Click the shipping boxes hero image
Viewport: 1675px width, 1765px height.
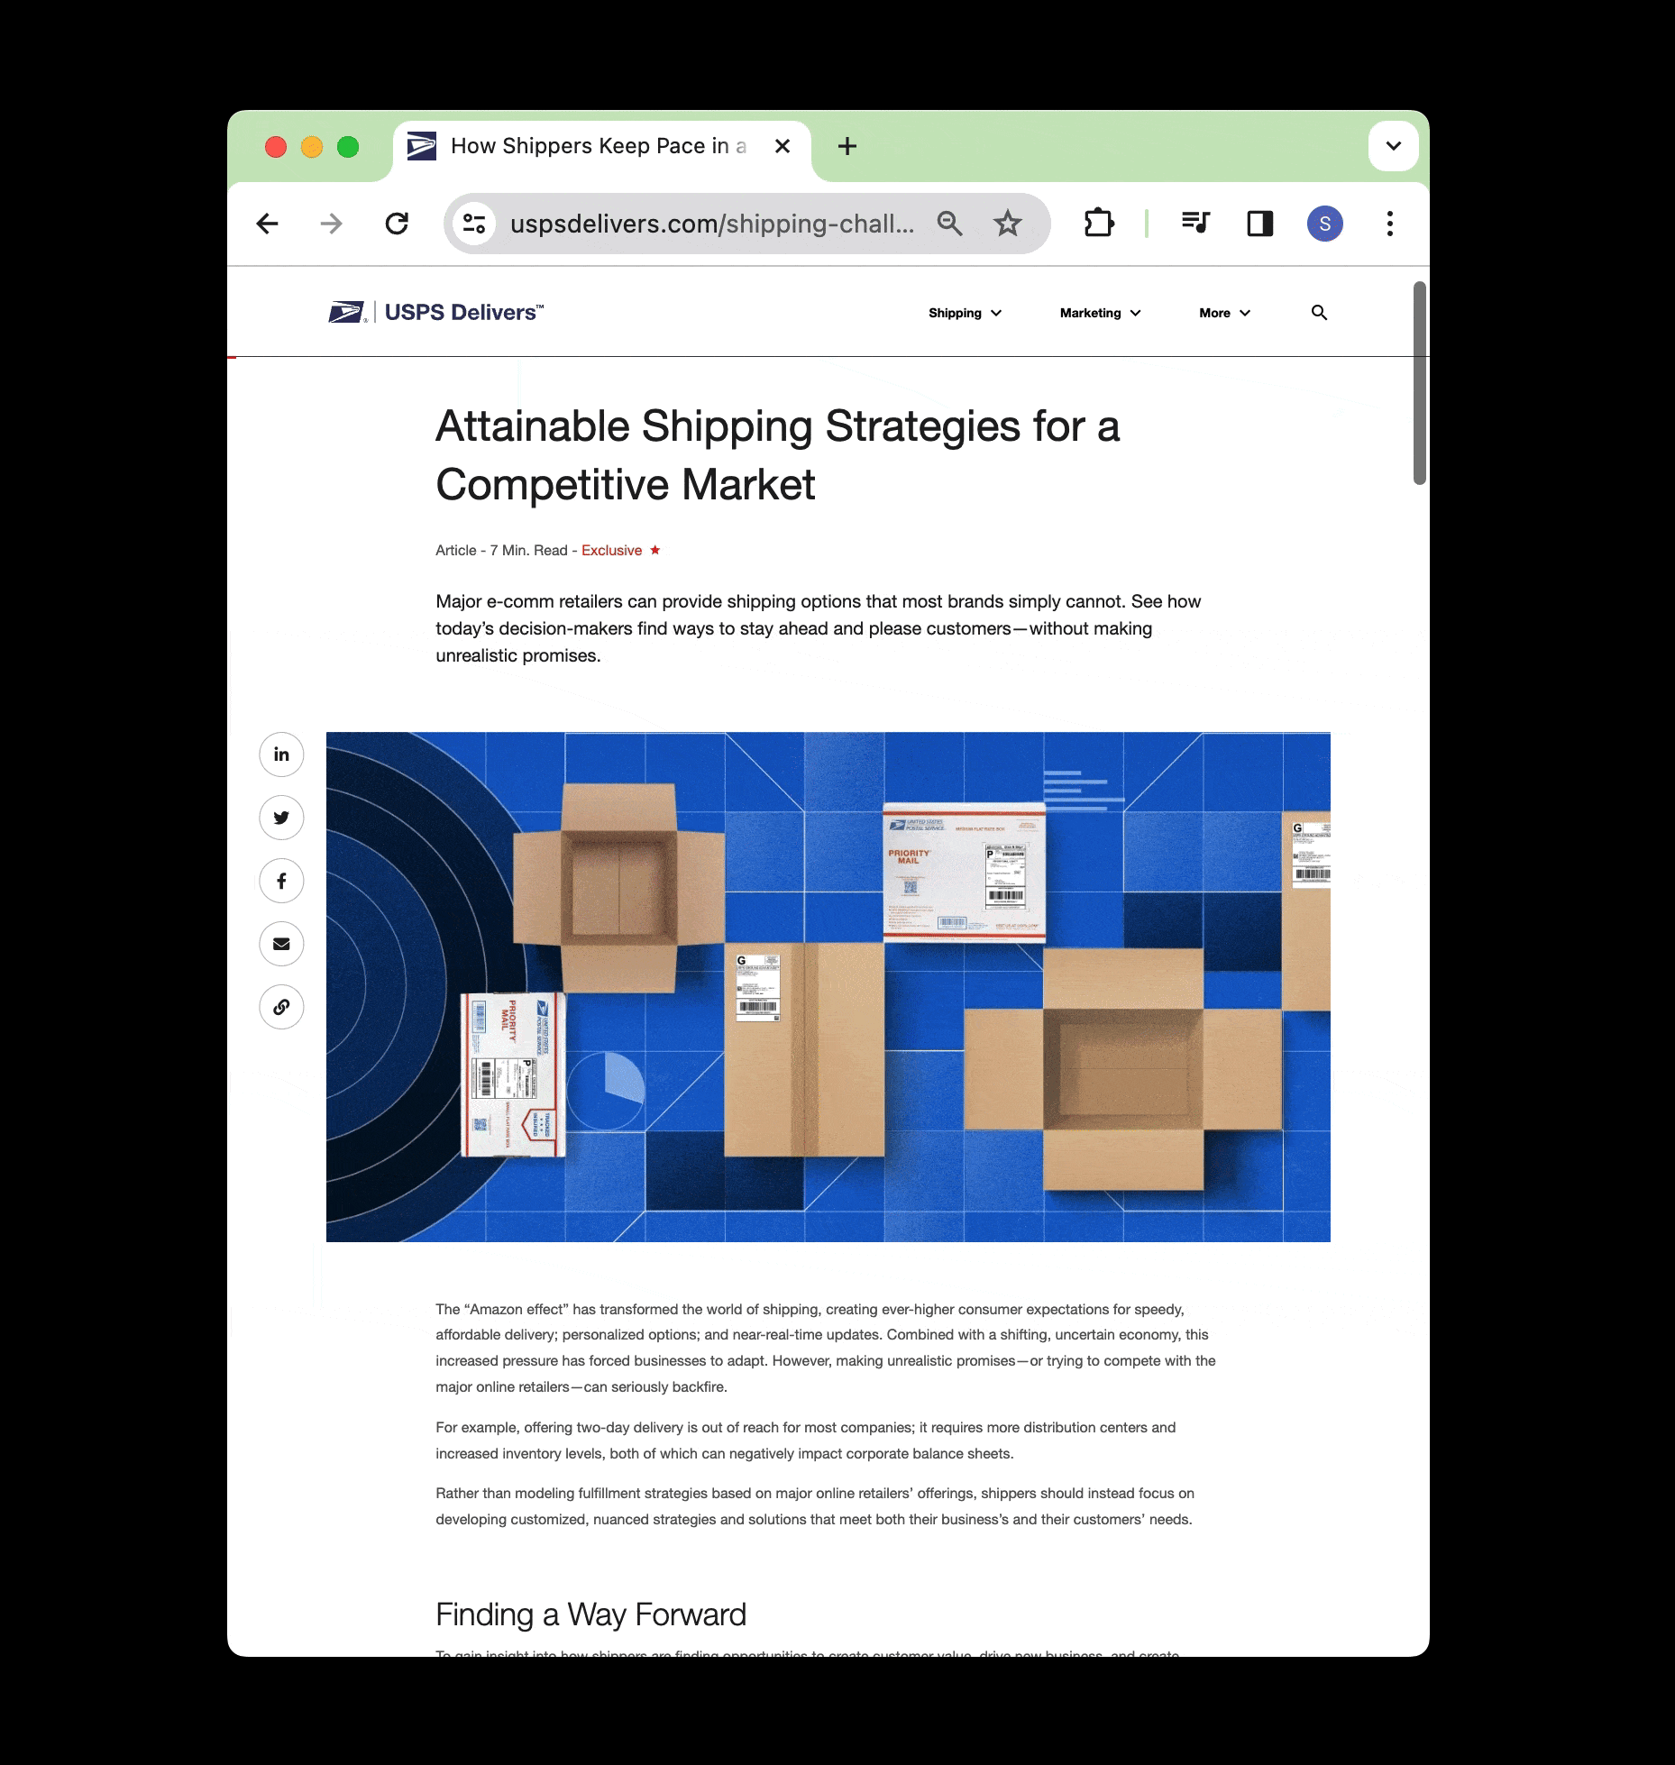coord(828,986)
